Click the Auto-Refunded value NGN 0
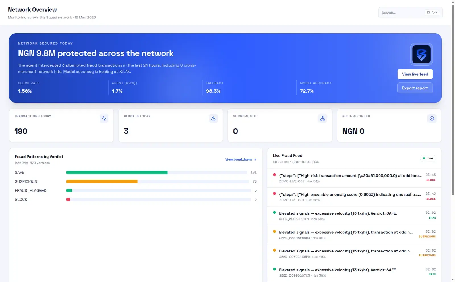Viewport: 455px width, 282px height. click(353, 131)
